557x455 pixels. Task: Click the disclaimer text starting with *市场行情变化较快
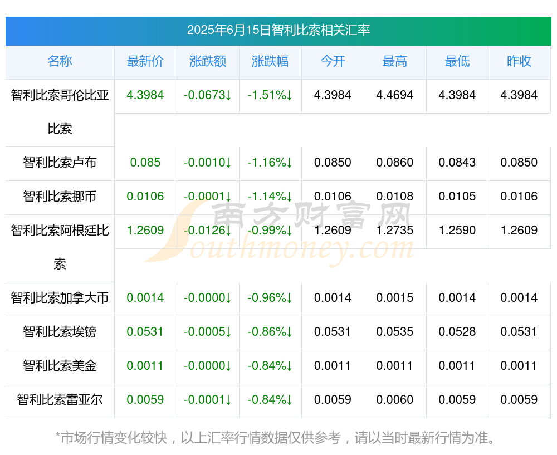click(x=276, y=438)
